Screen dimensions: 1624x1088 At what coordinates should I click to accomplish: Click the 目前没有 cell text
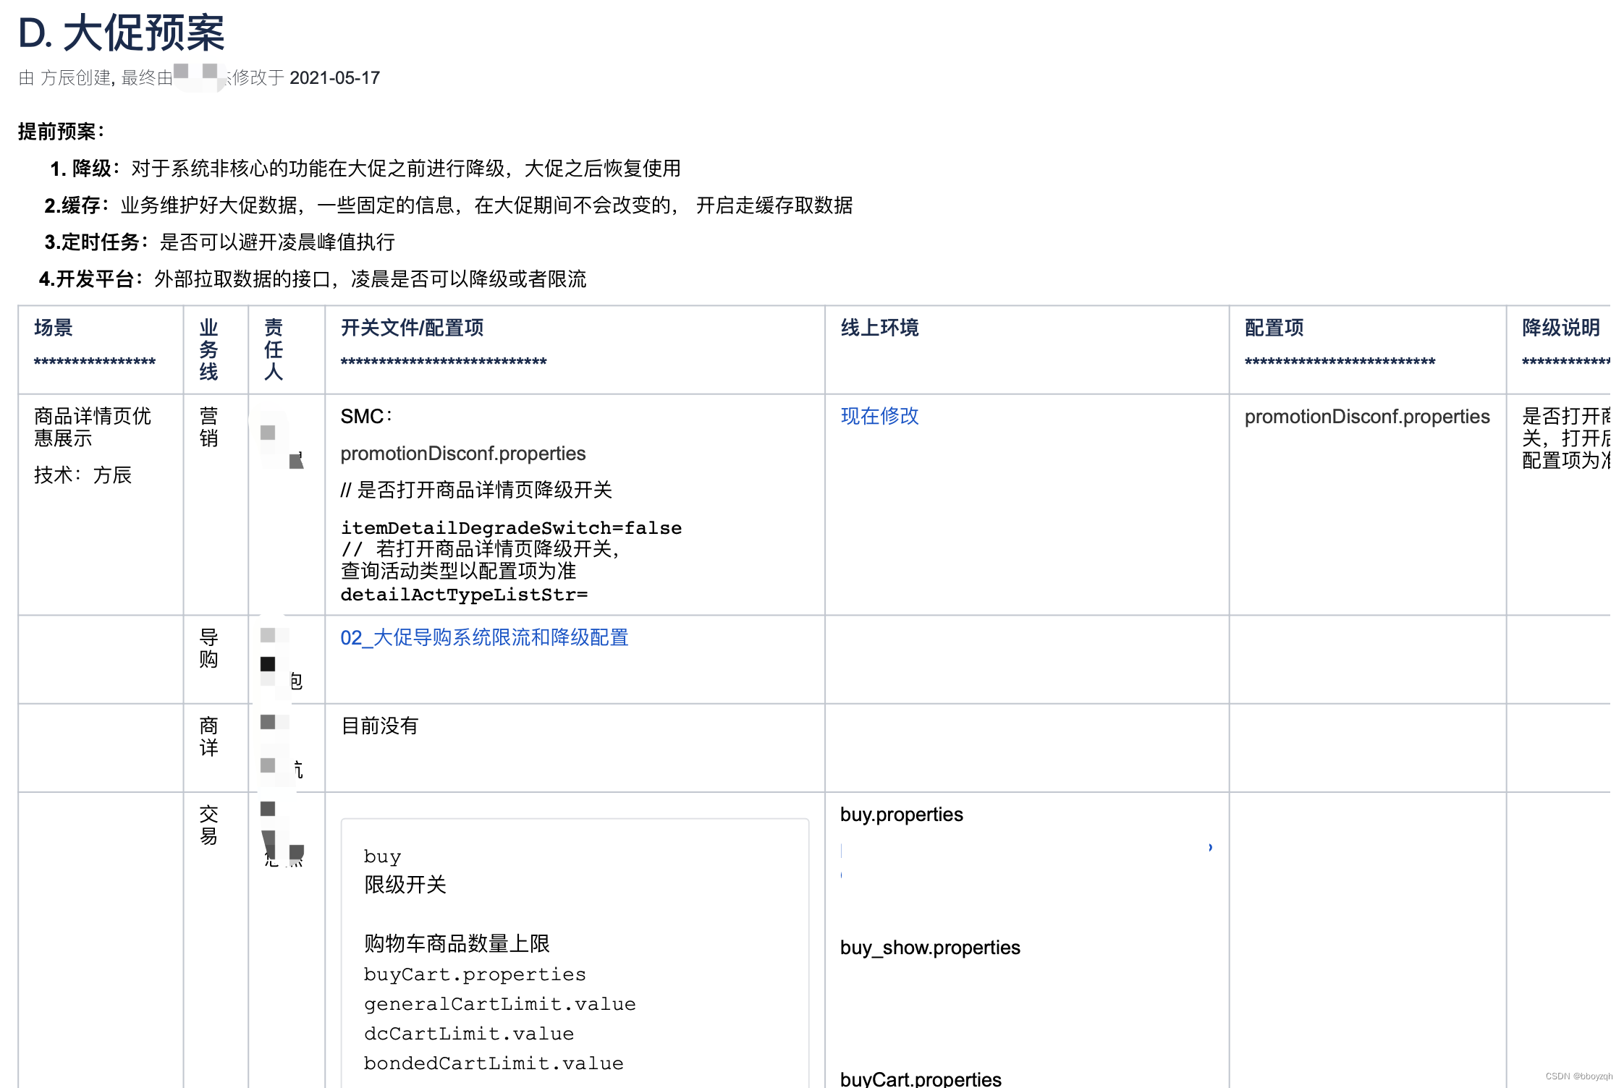point(379,726)
